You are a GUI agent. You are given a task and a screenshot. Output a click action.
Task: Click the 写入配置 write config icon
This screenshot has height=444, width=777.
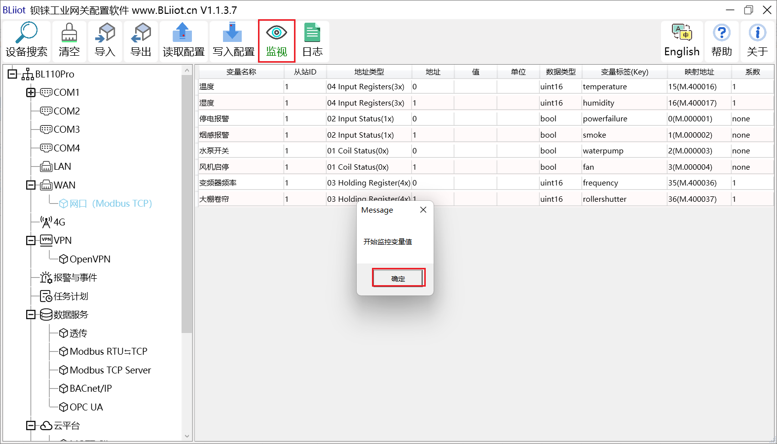coord(232,33)
